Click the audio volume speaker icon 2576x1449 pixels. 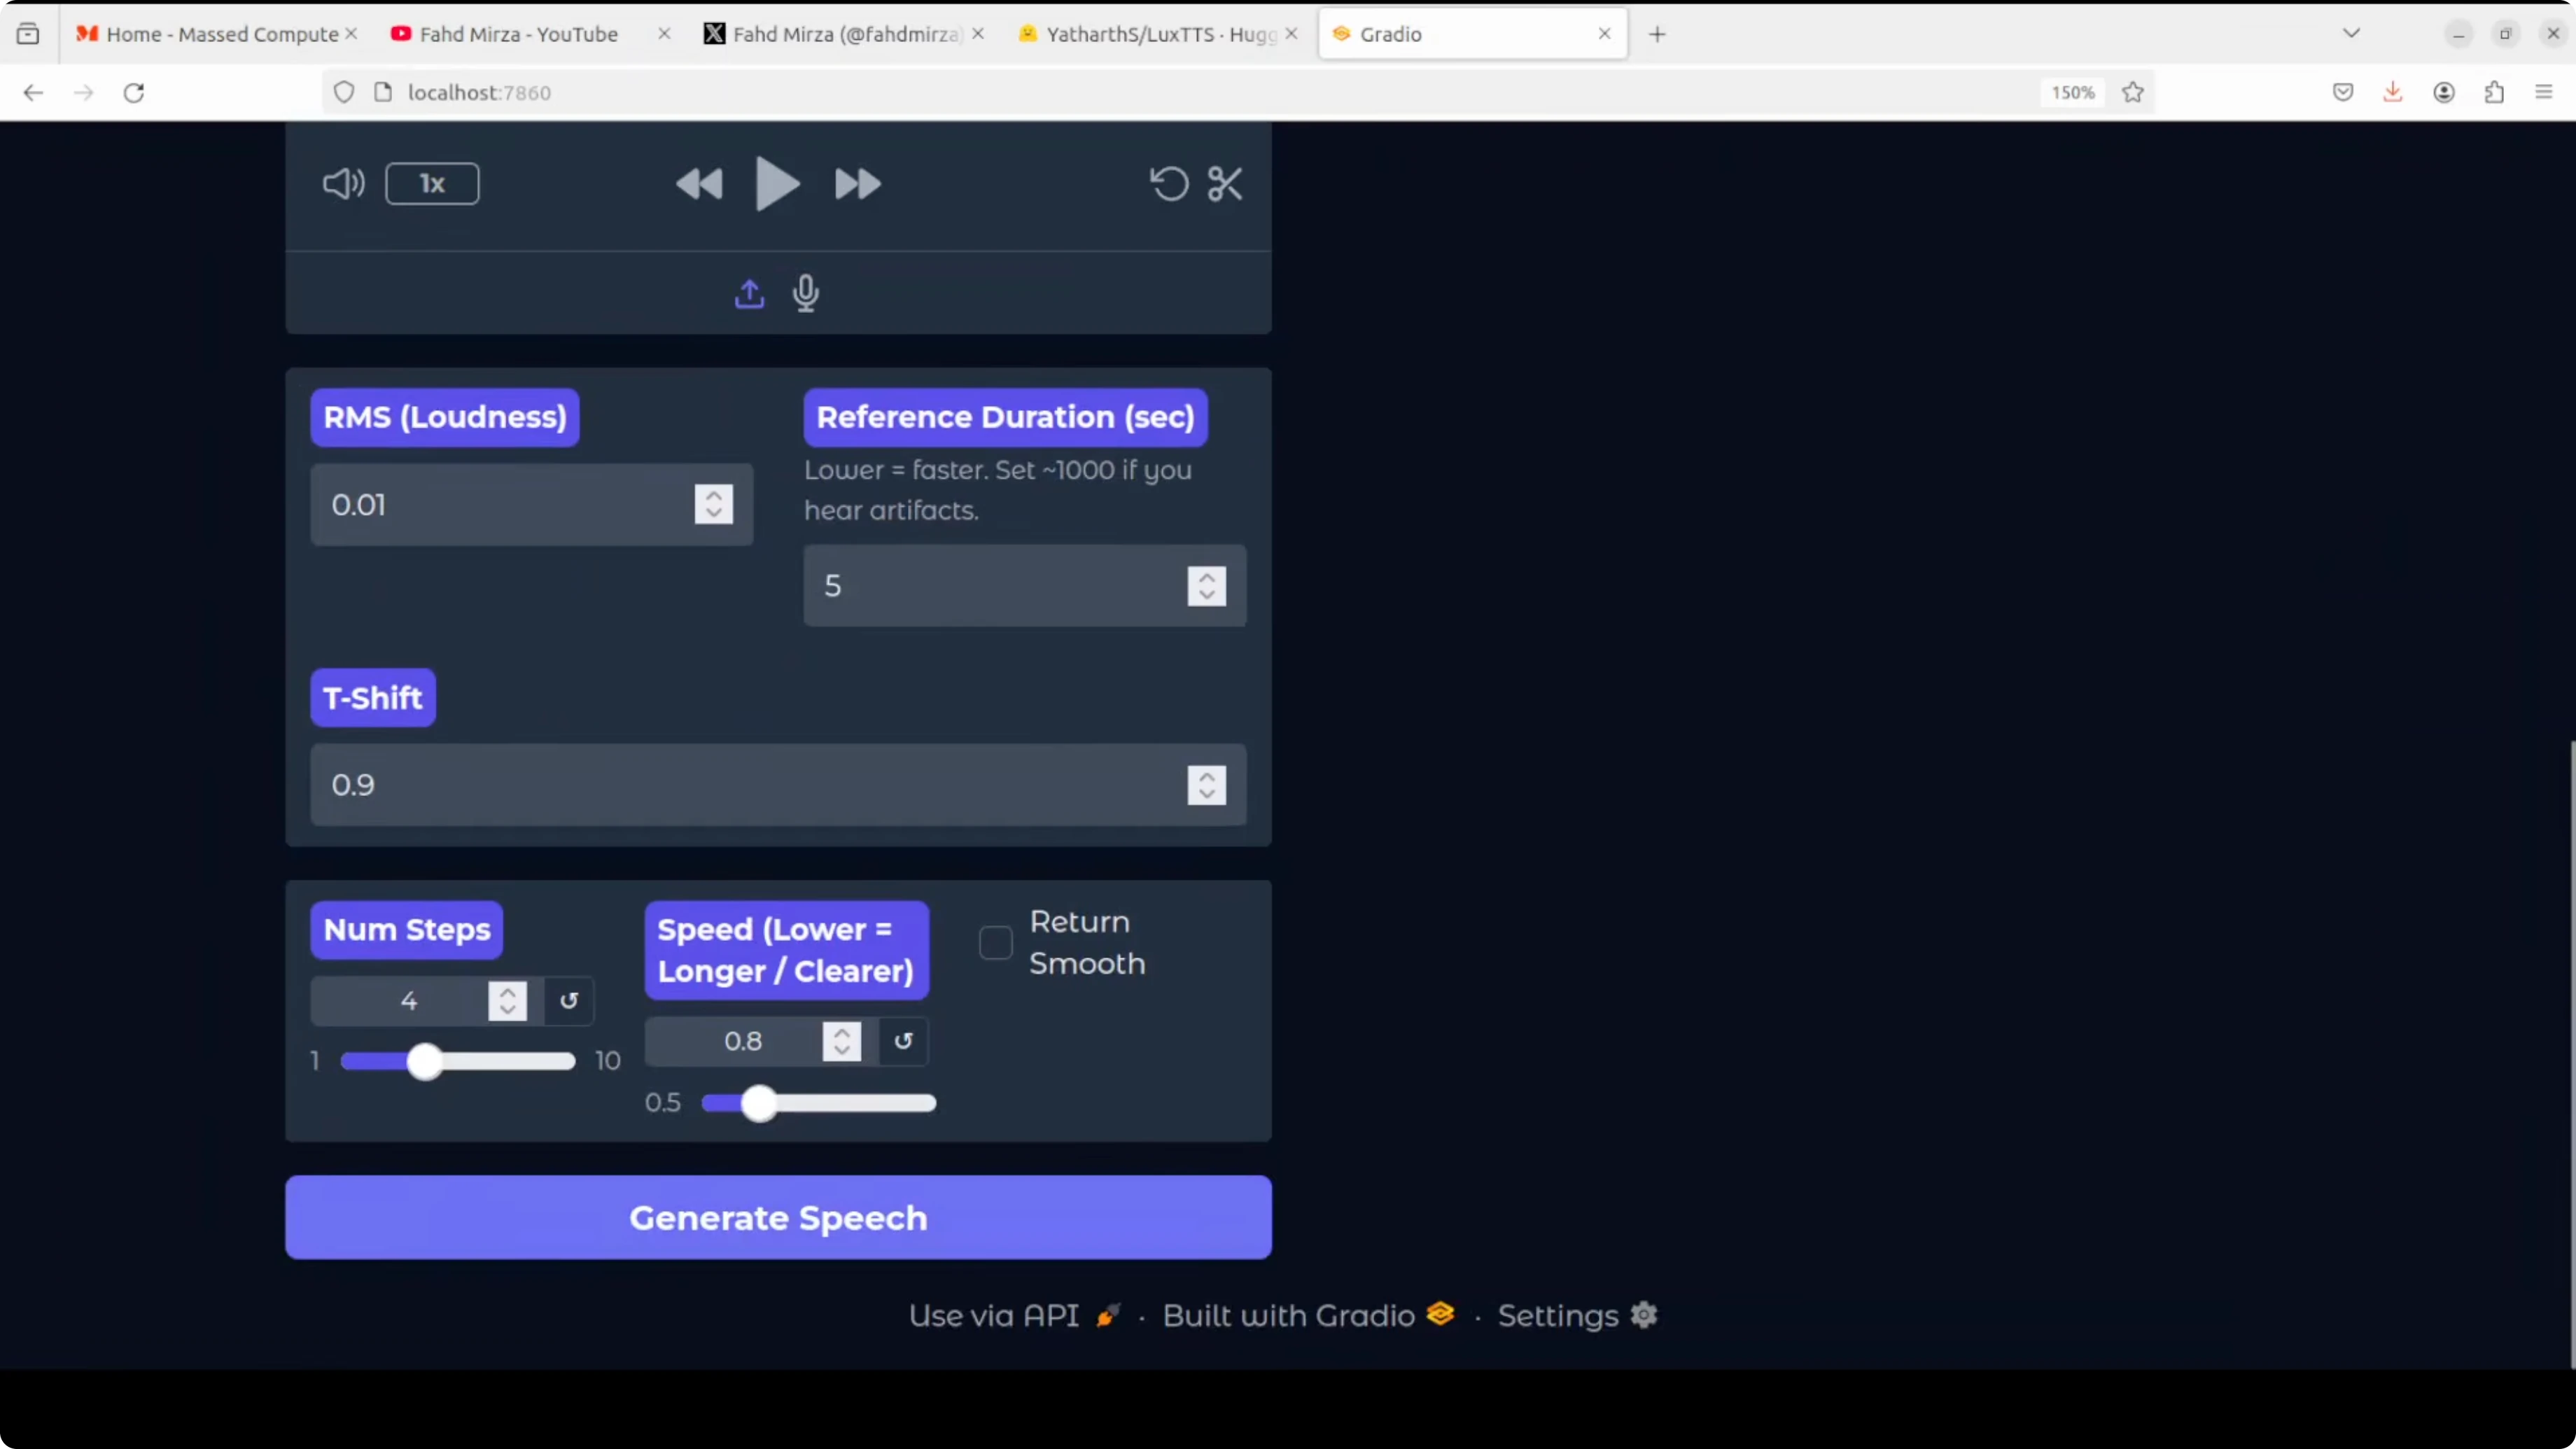(343, 184)
